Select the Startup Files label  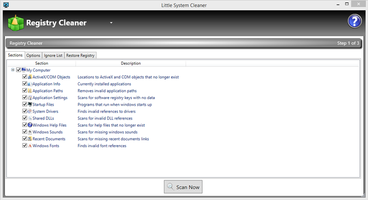pos(43,104)
